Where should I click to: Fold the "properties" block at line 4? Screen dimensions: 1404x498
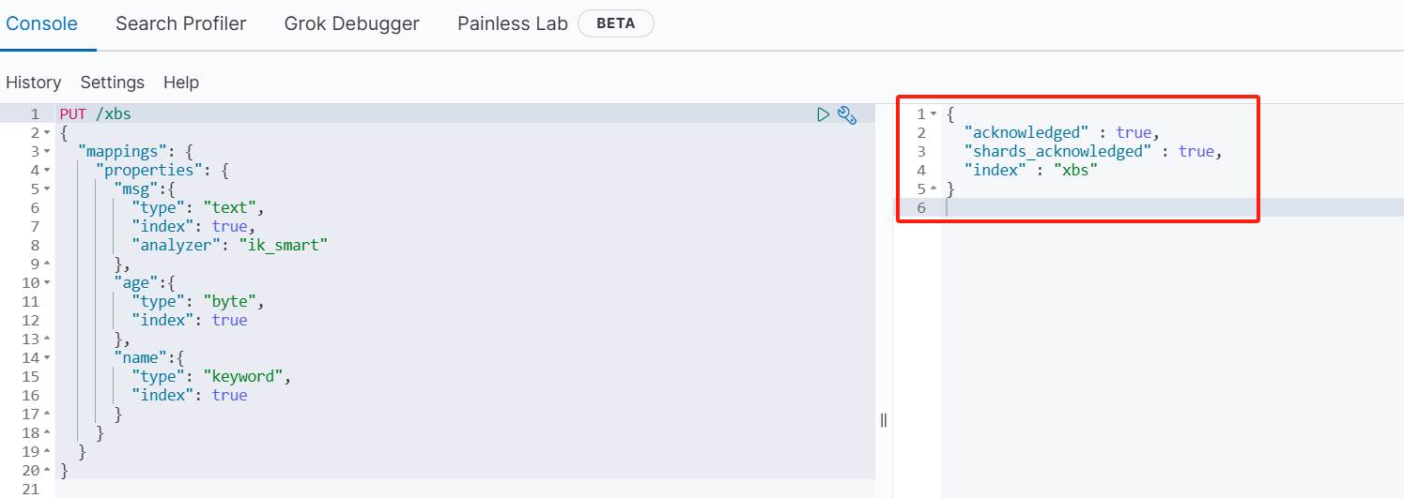pos(47,171)
